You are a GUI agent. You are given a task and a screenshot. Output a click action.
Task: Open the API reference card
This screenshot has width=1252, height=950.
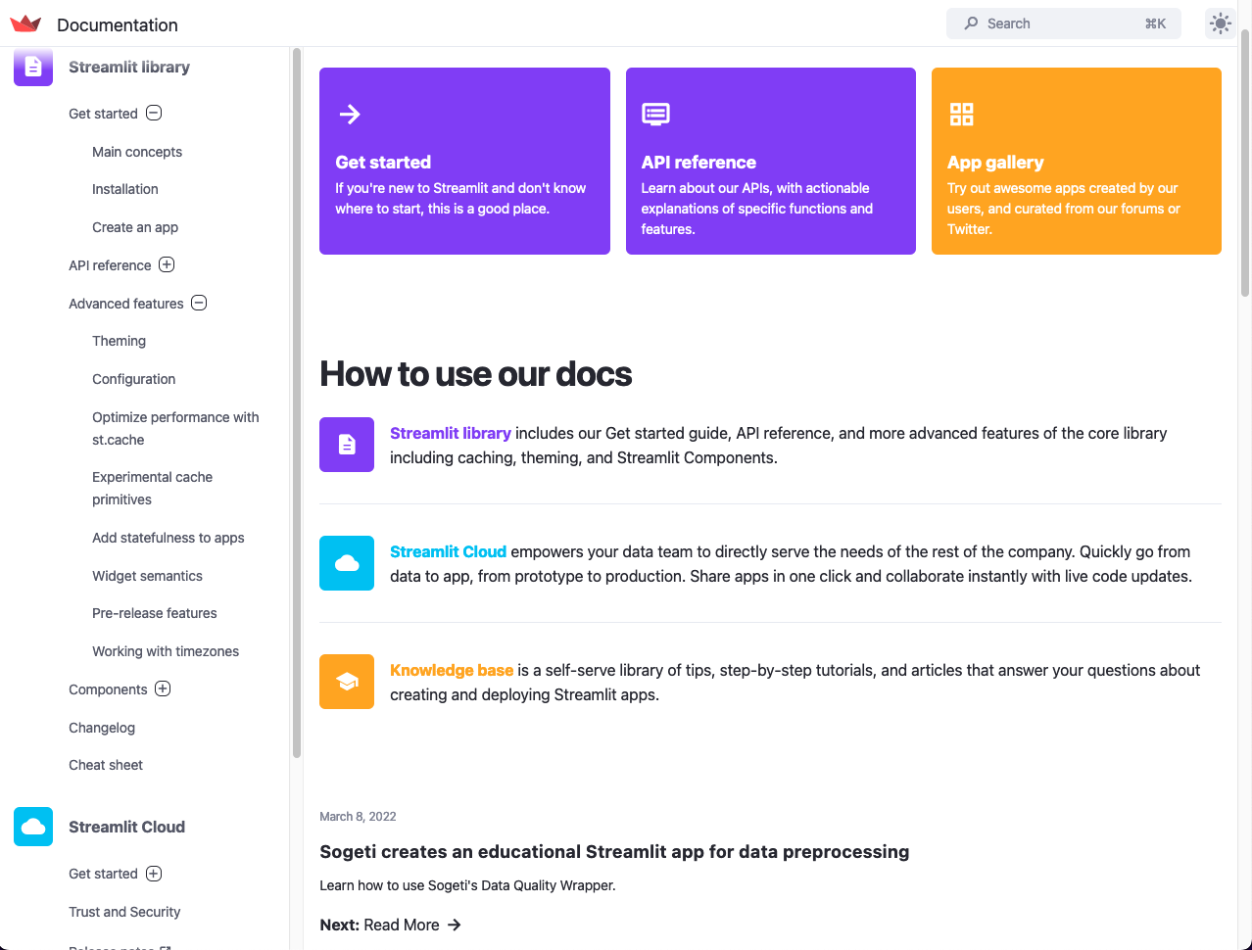coord(770,161)
